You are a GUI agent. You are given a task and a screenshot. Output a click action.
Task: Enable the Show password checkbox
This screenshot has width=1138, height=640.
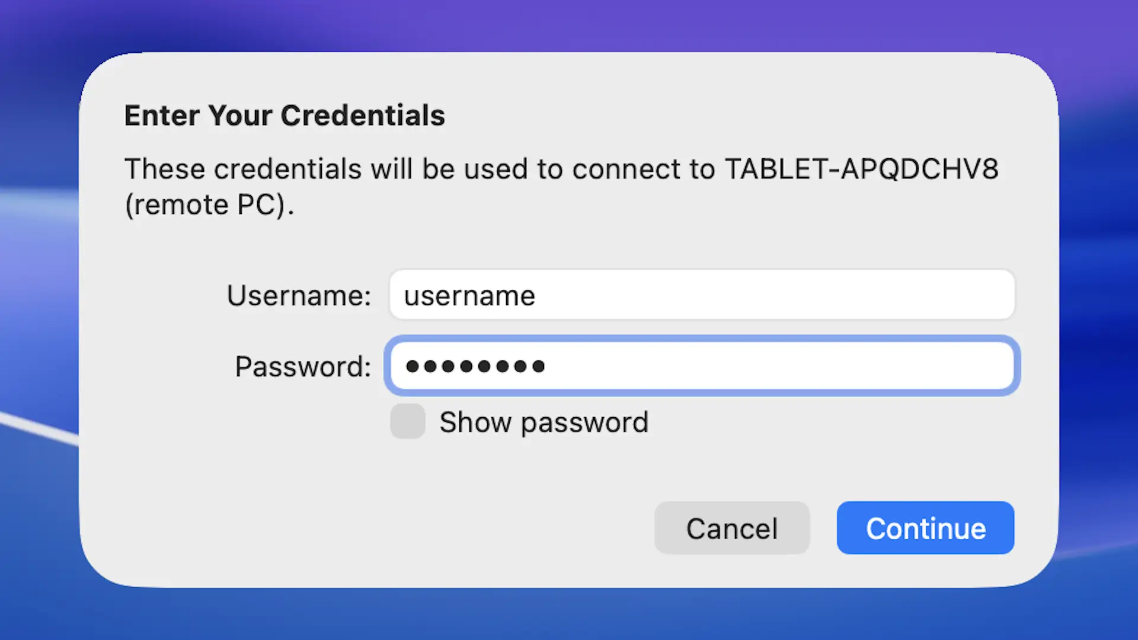pyautogui.click(x=408, y=421)
